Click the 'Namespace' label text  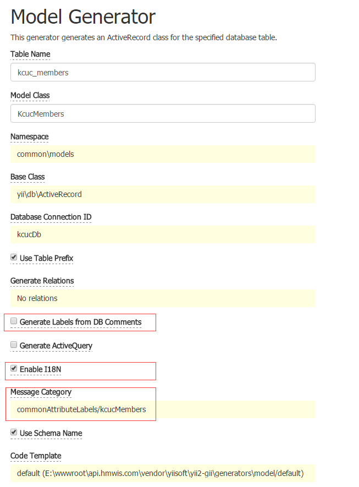[30, 136]
